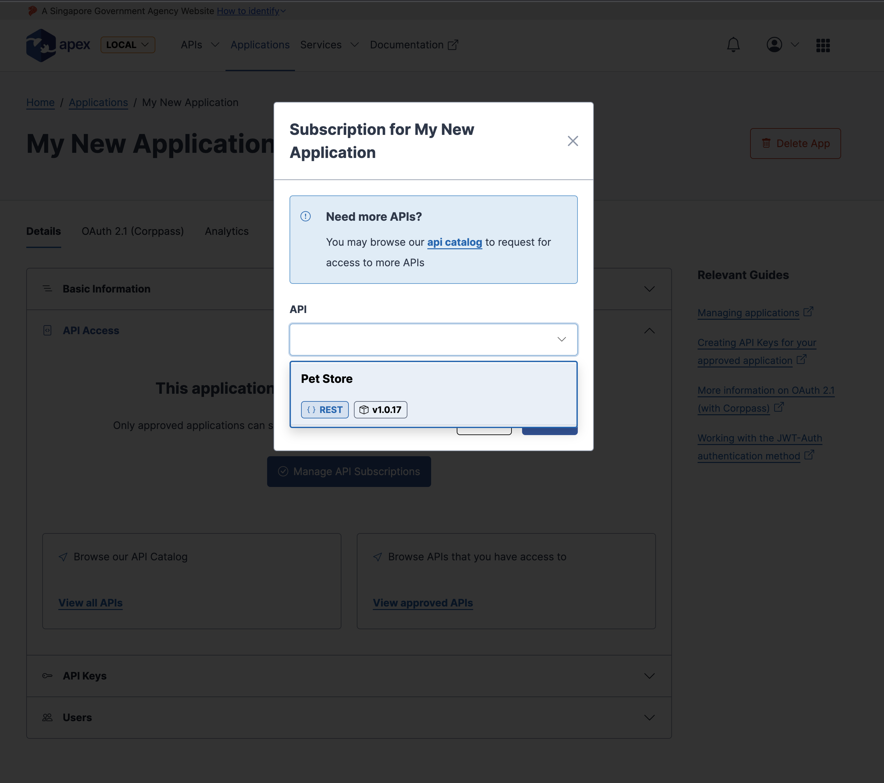Click the trash icon on Delete App
The height and width of the screenshot is (783, 884).
[766, 143]
